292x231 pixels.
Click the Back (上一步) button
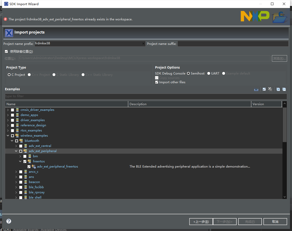tap(201, 221)
